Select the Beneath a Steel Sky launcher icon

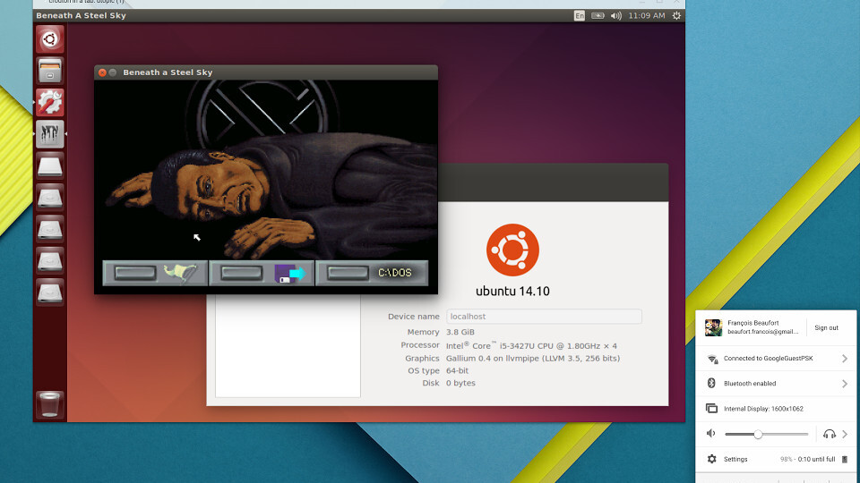click(49, 134)
